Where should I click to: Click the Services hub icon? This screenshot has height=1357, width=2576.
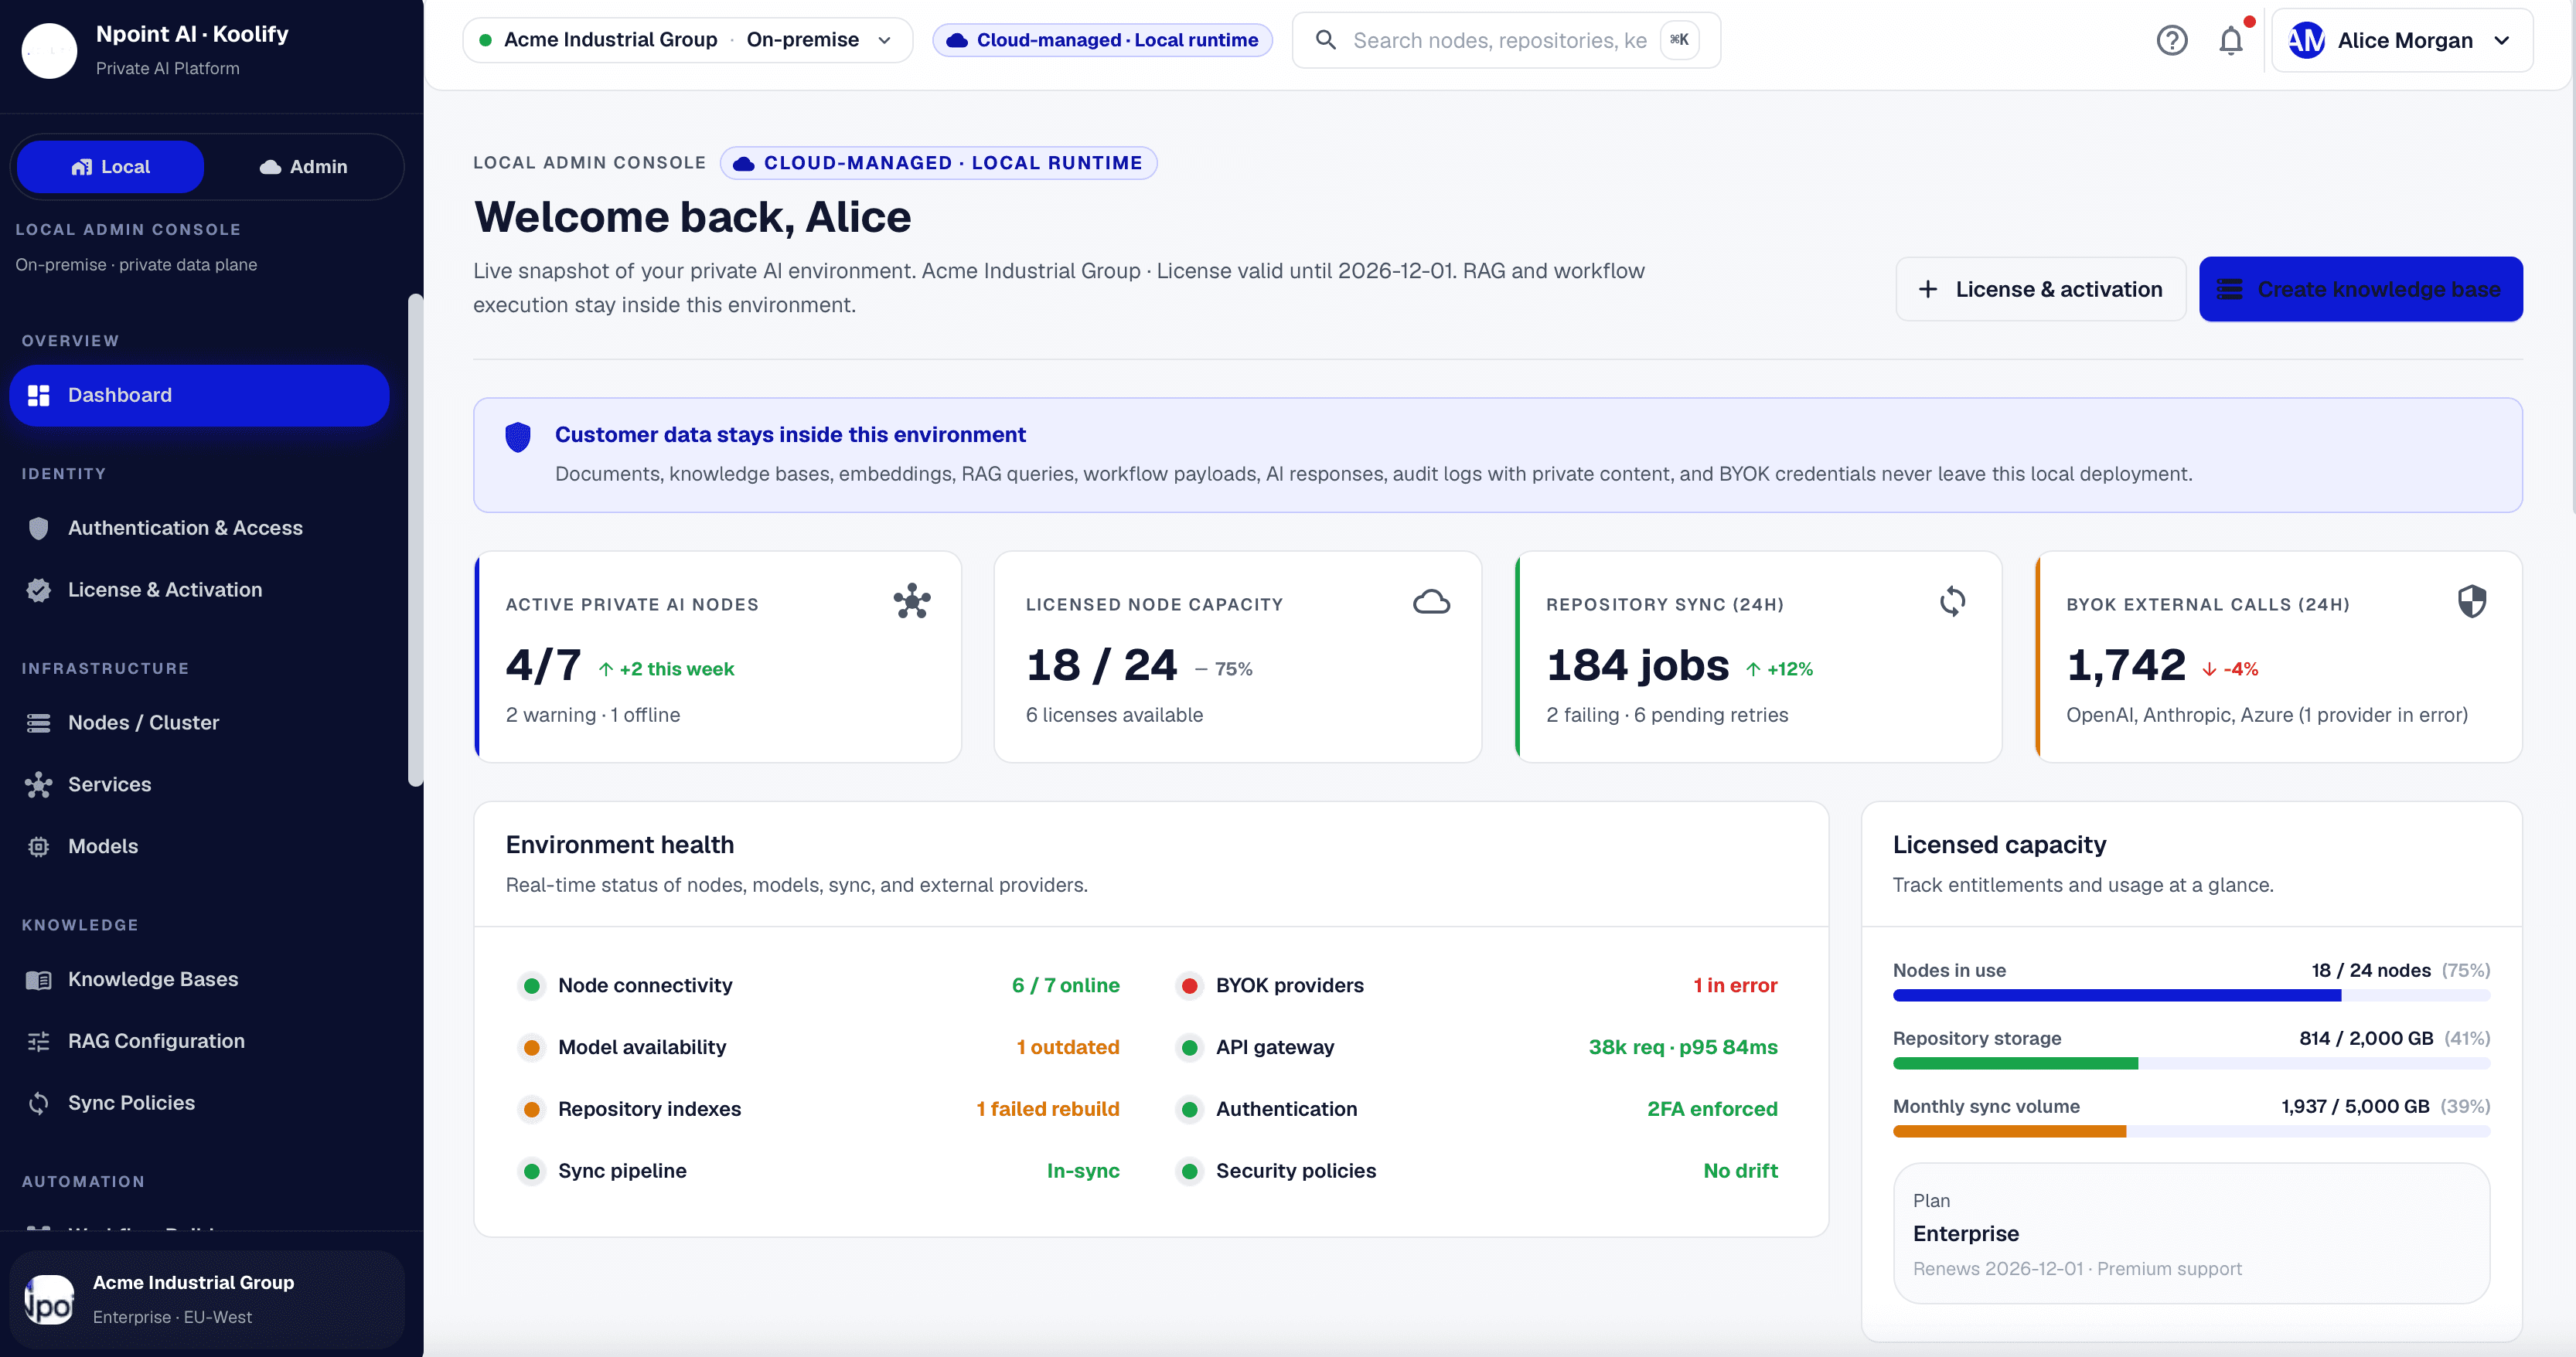click(x=38, y=784)
